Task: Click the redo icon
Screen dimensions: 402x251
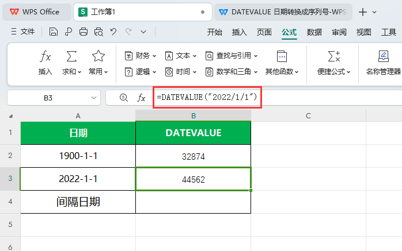Action: point(128,32)
